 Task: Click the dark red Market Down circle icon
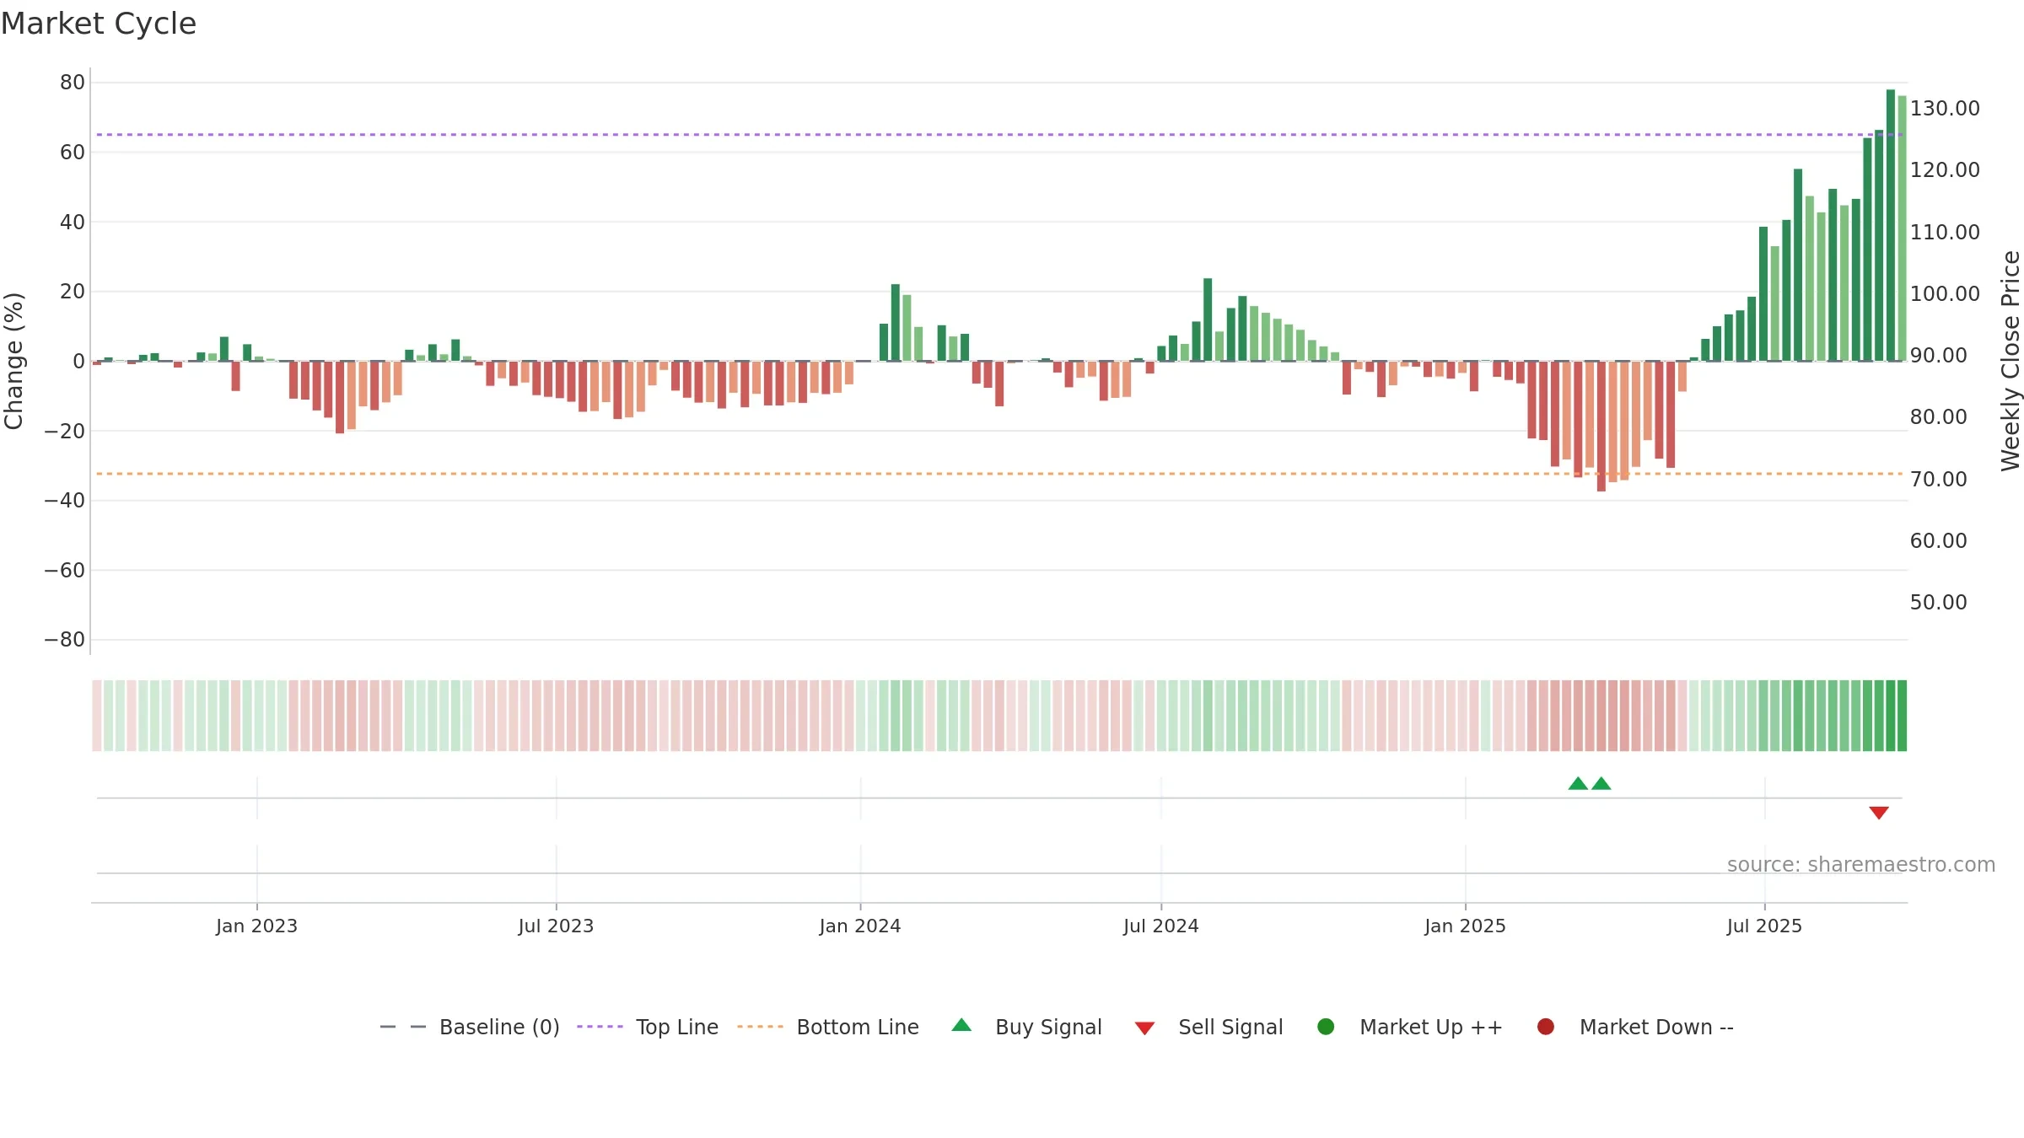pos(1546,1027)
